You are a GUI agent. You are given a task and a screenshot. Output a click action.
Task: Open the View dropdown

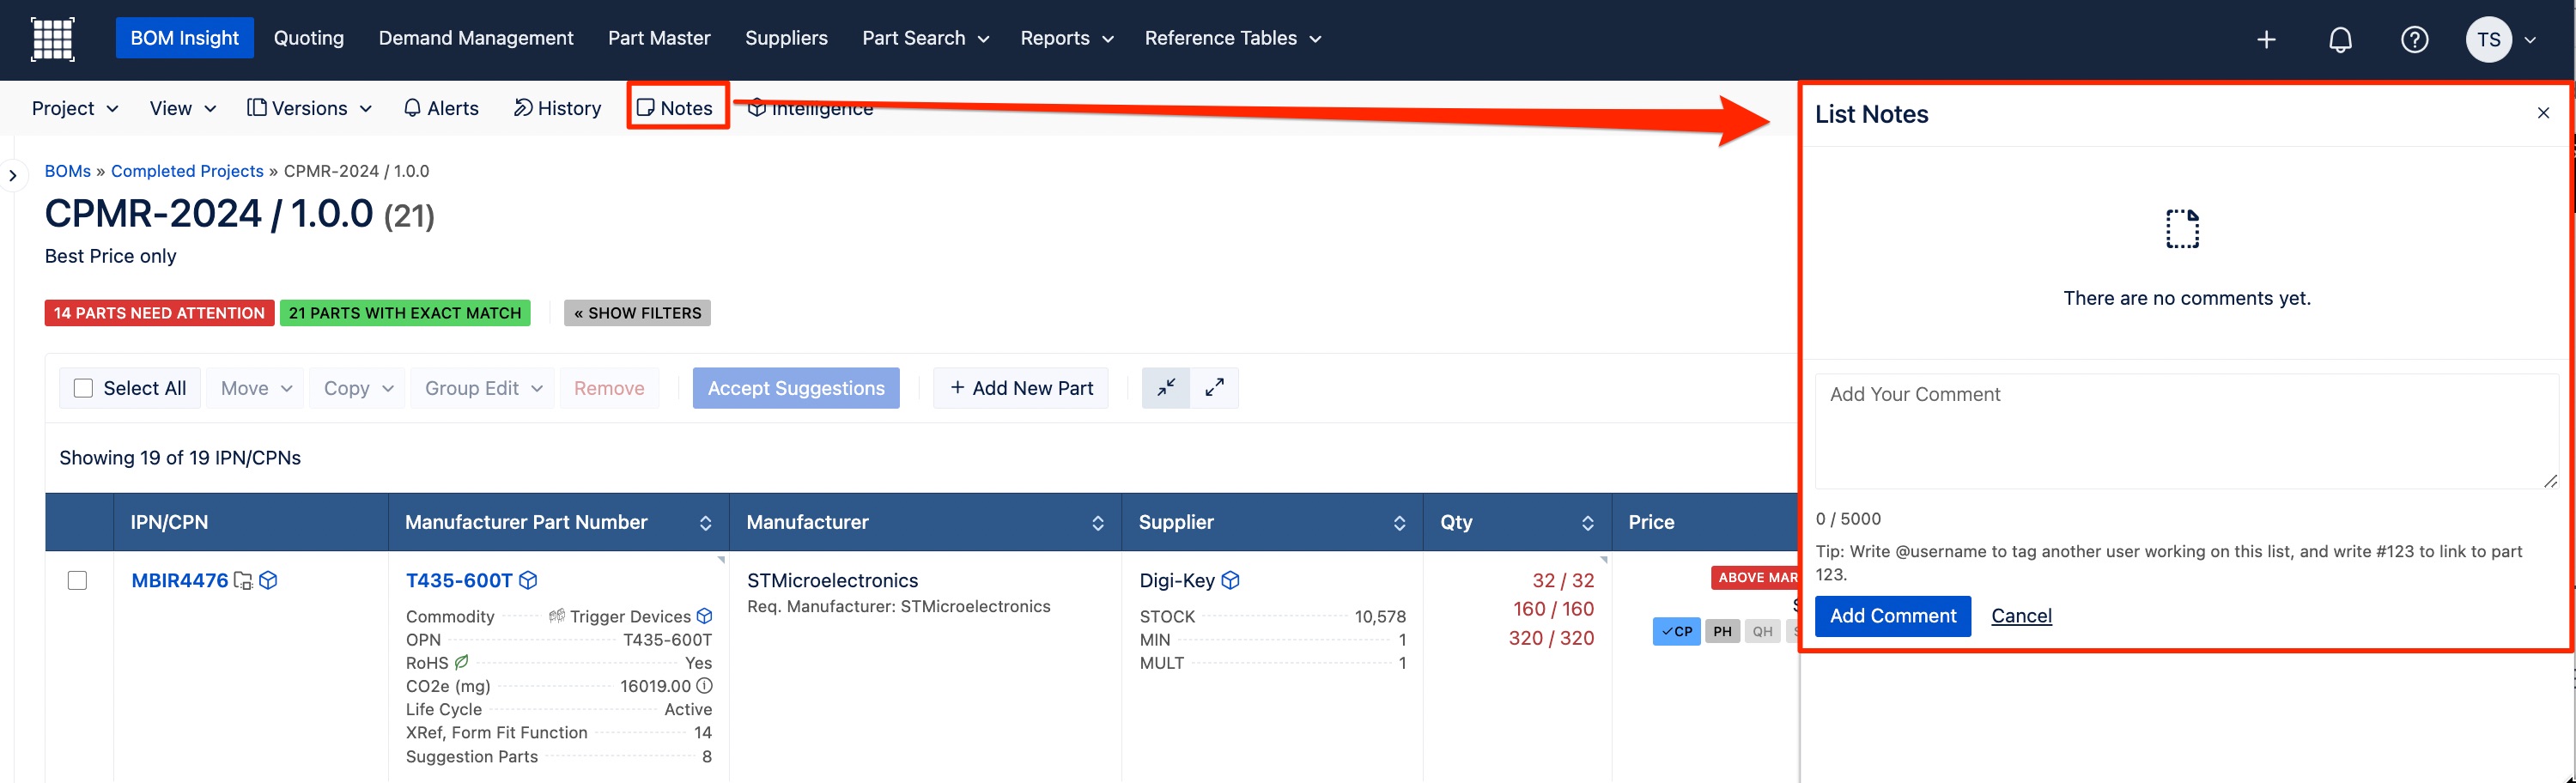tap(183, 108)
